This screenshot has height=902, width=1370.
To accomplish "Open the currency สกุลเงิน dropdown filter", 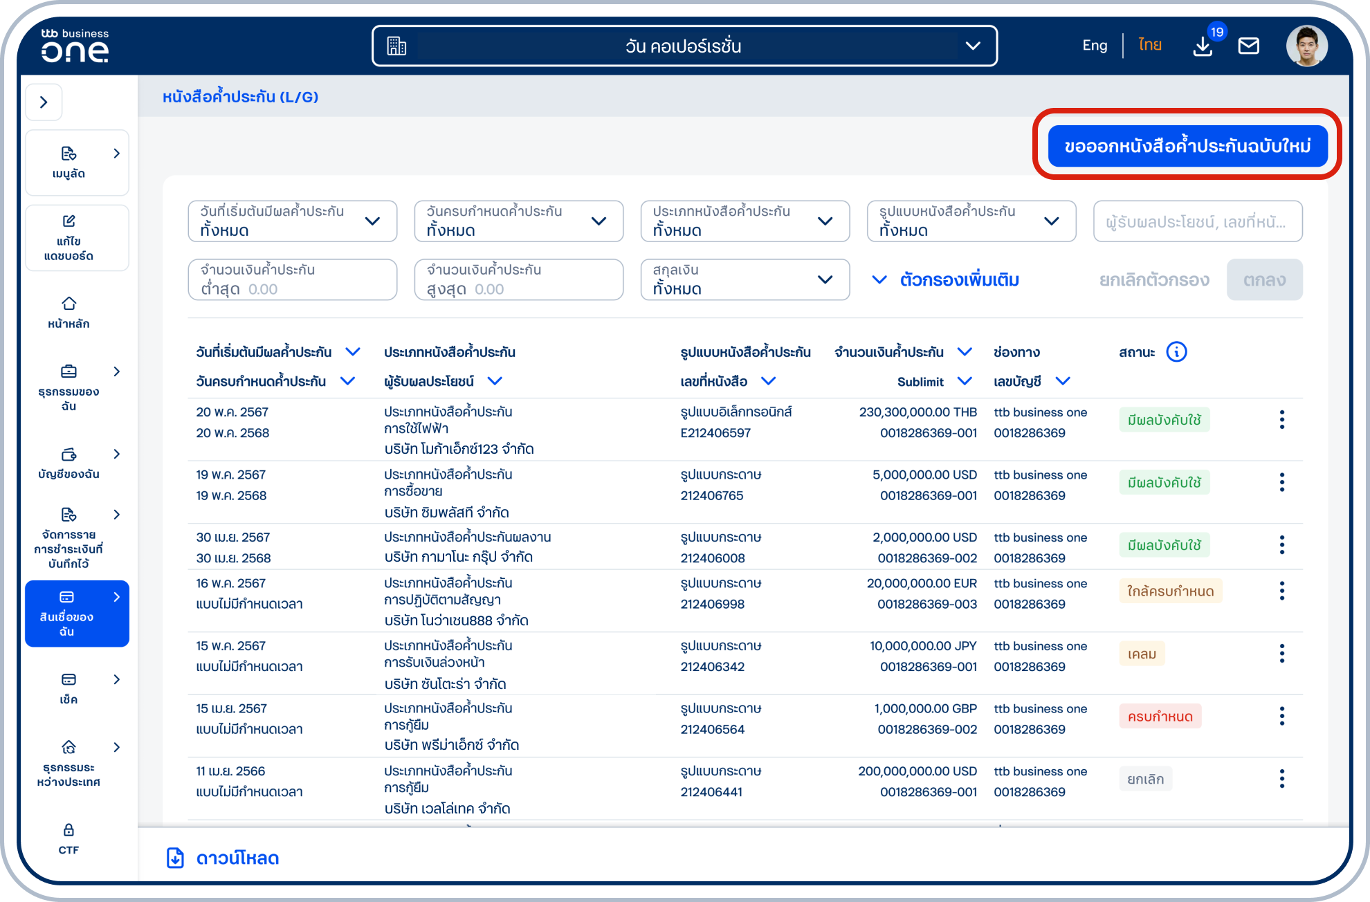I will coord(745,279).
